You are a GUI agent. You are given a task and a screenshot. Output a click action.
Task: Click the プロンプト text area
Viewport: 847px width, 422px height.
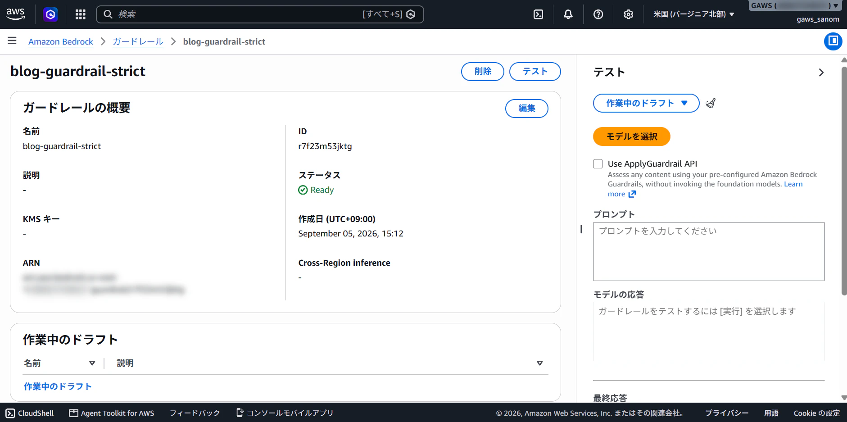pyautogui.click(x=709, y=251)
